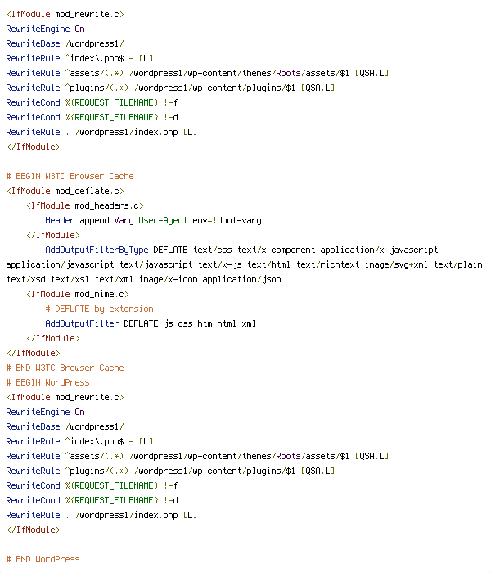The image size is (491, 573).
Task: Click the first '!-f' RewriteCond line
Action: point(92,102)
